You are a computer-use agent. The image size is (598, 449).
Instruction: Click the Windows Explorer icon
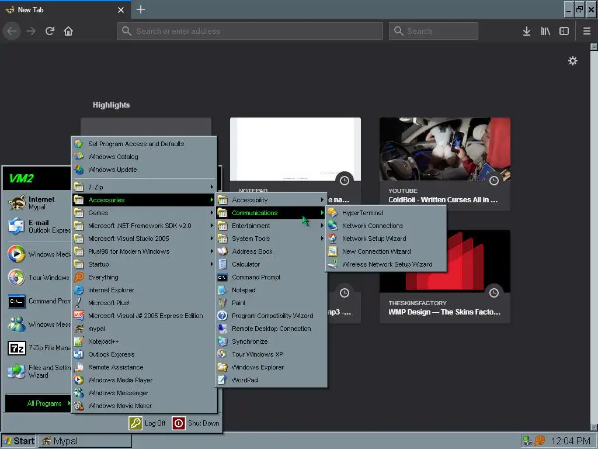pos(222,367)
